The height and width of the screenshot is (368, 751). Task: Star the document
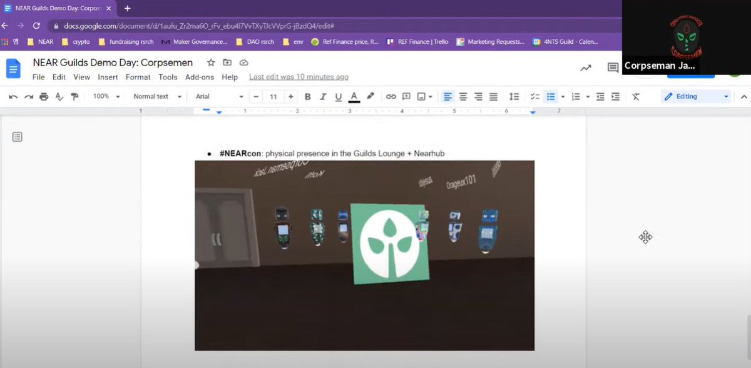pyautogui.click(x=211, y=62)
